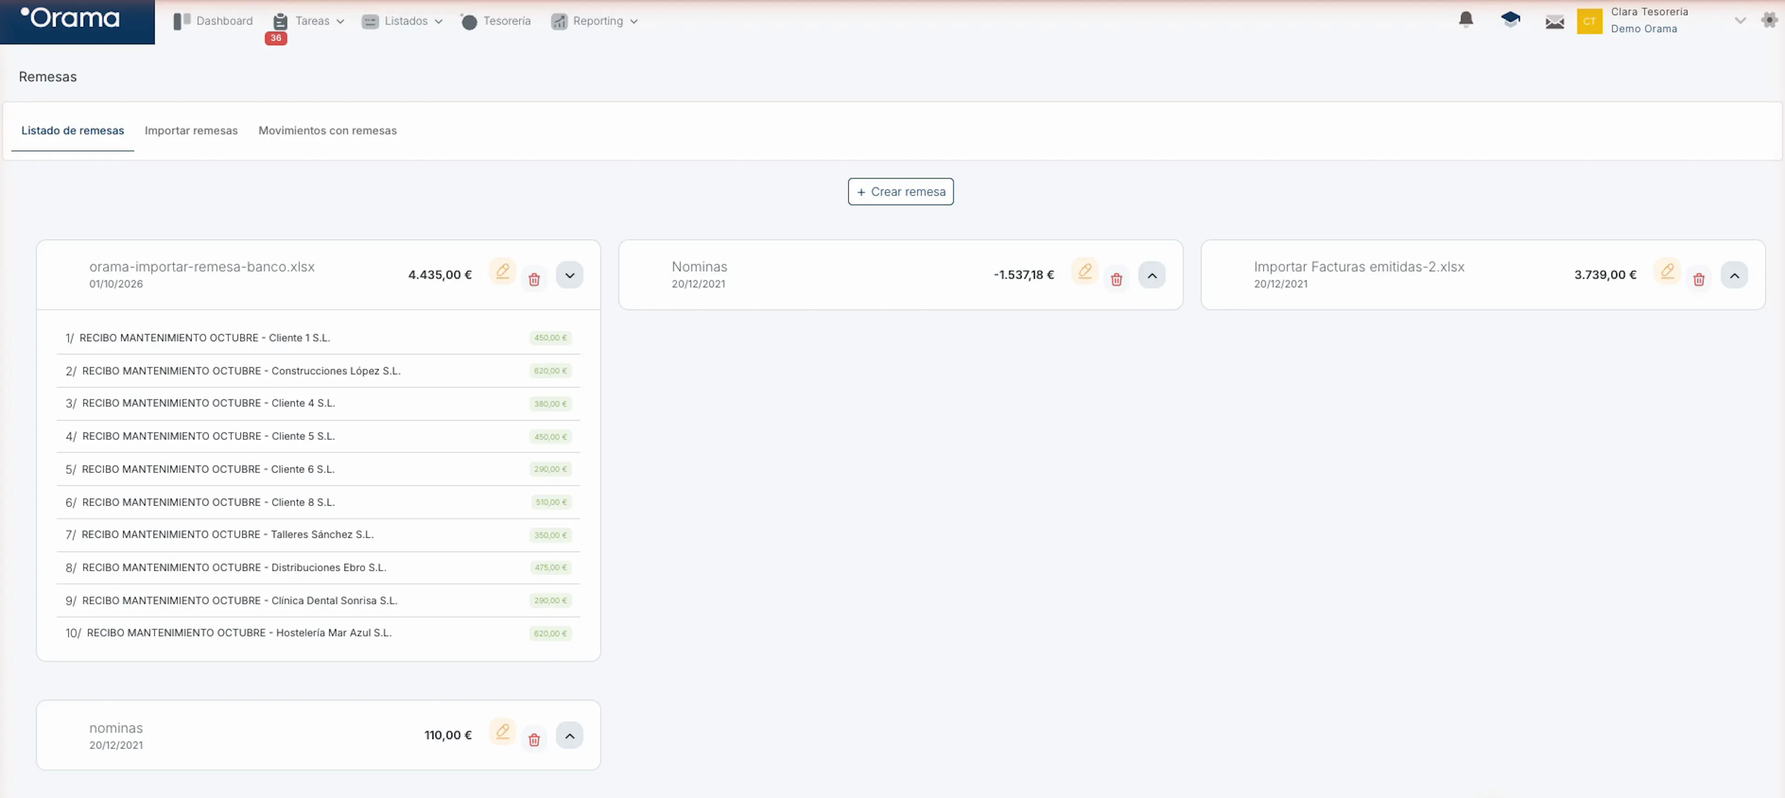Screen dimensions: 1785x798
Task: Expand the Nominas -1.537,18 € card
Action: click(1152, 275)
